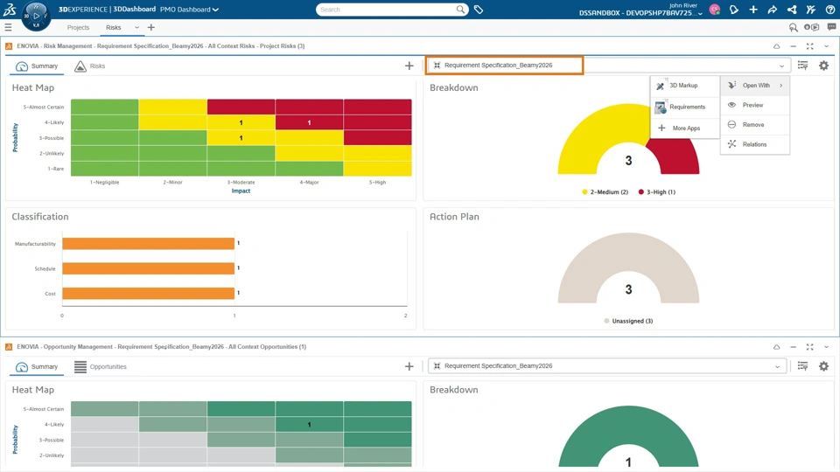This screenshot has width=840, height=472.
Task: Toggle 3-High legend in Breakdown chart
Action: pyautogui.click(x=657, y=192)
